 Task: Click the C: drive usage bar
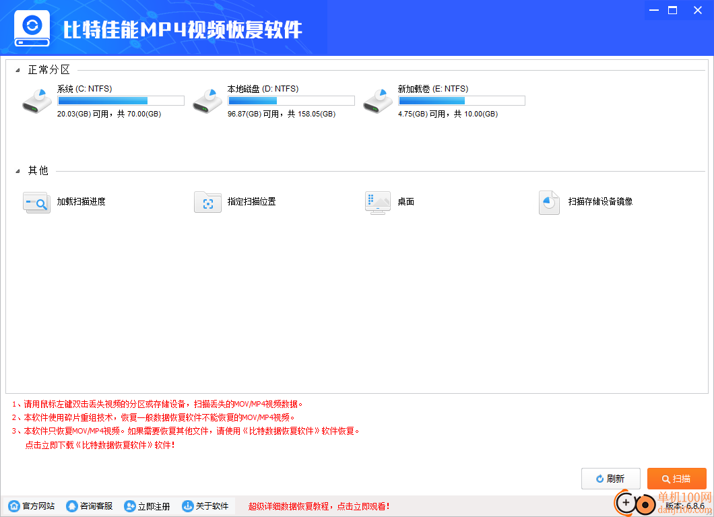point(121,100)
